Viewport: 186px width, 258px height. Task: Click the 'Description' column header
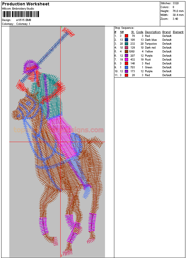(x=153, y=32)
